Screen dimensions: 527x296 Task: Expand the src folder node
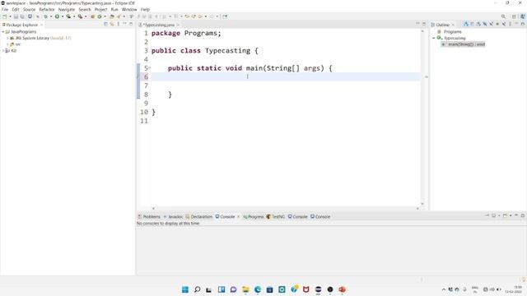pos(7,44)
